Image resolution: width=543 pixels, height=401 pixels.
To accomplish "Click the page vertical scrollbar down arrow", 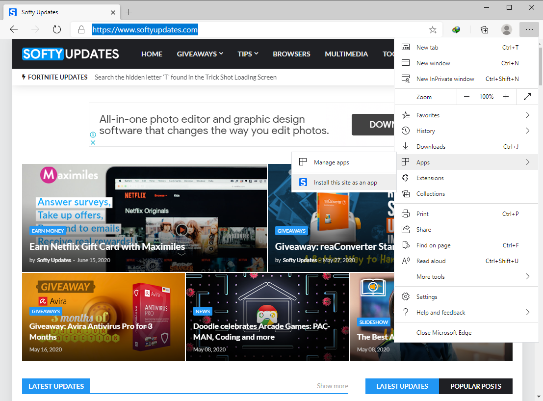I will click(x=539, y=397).
